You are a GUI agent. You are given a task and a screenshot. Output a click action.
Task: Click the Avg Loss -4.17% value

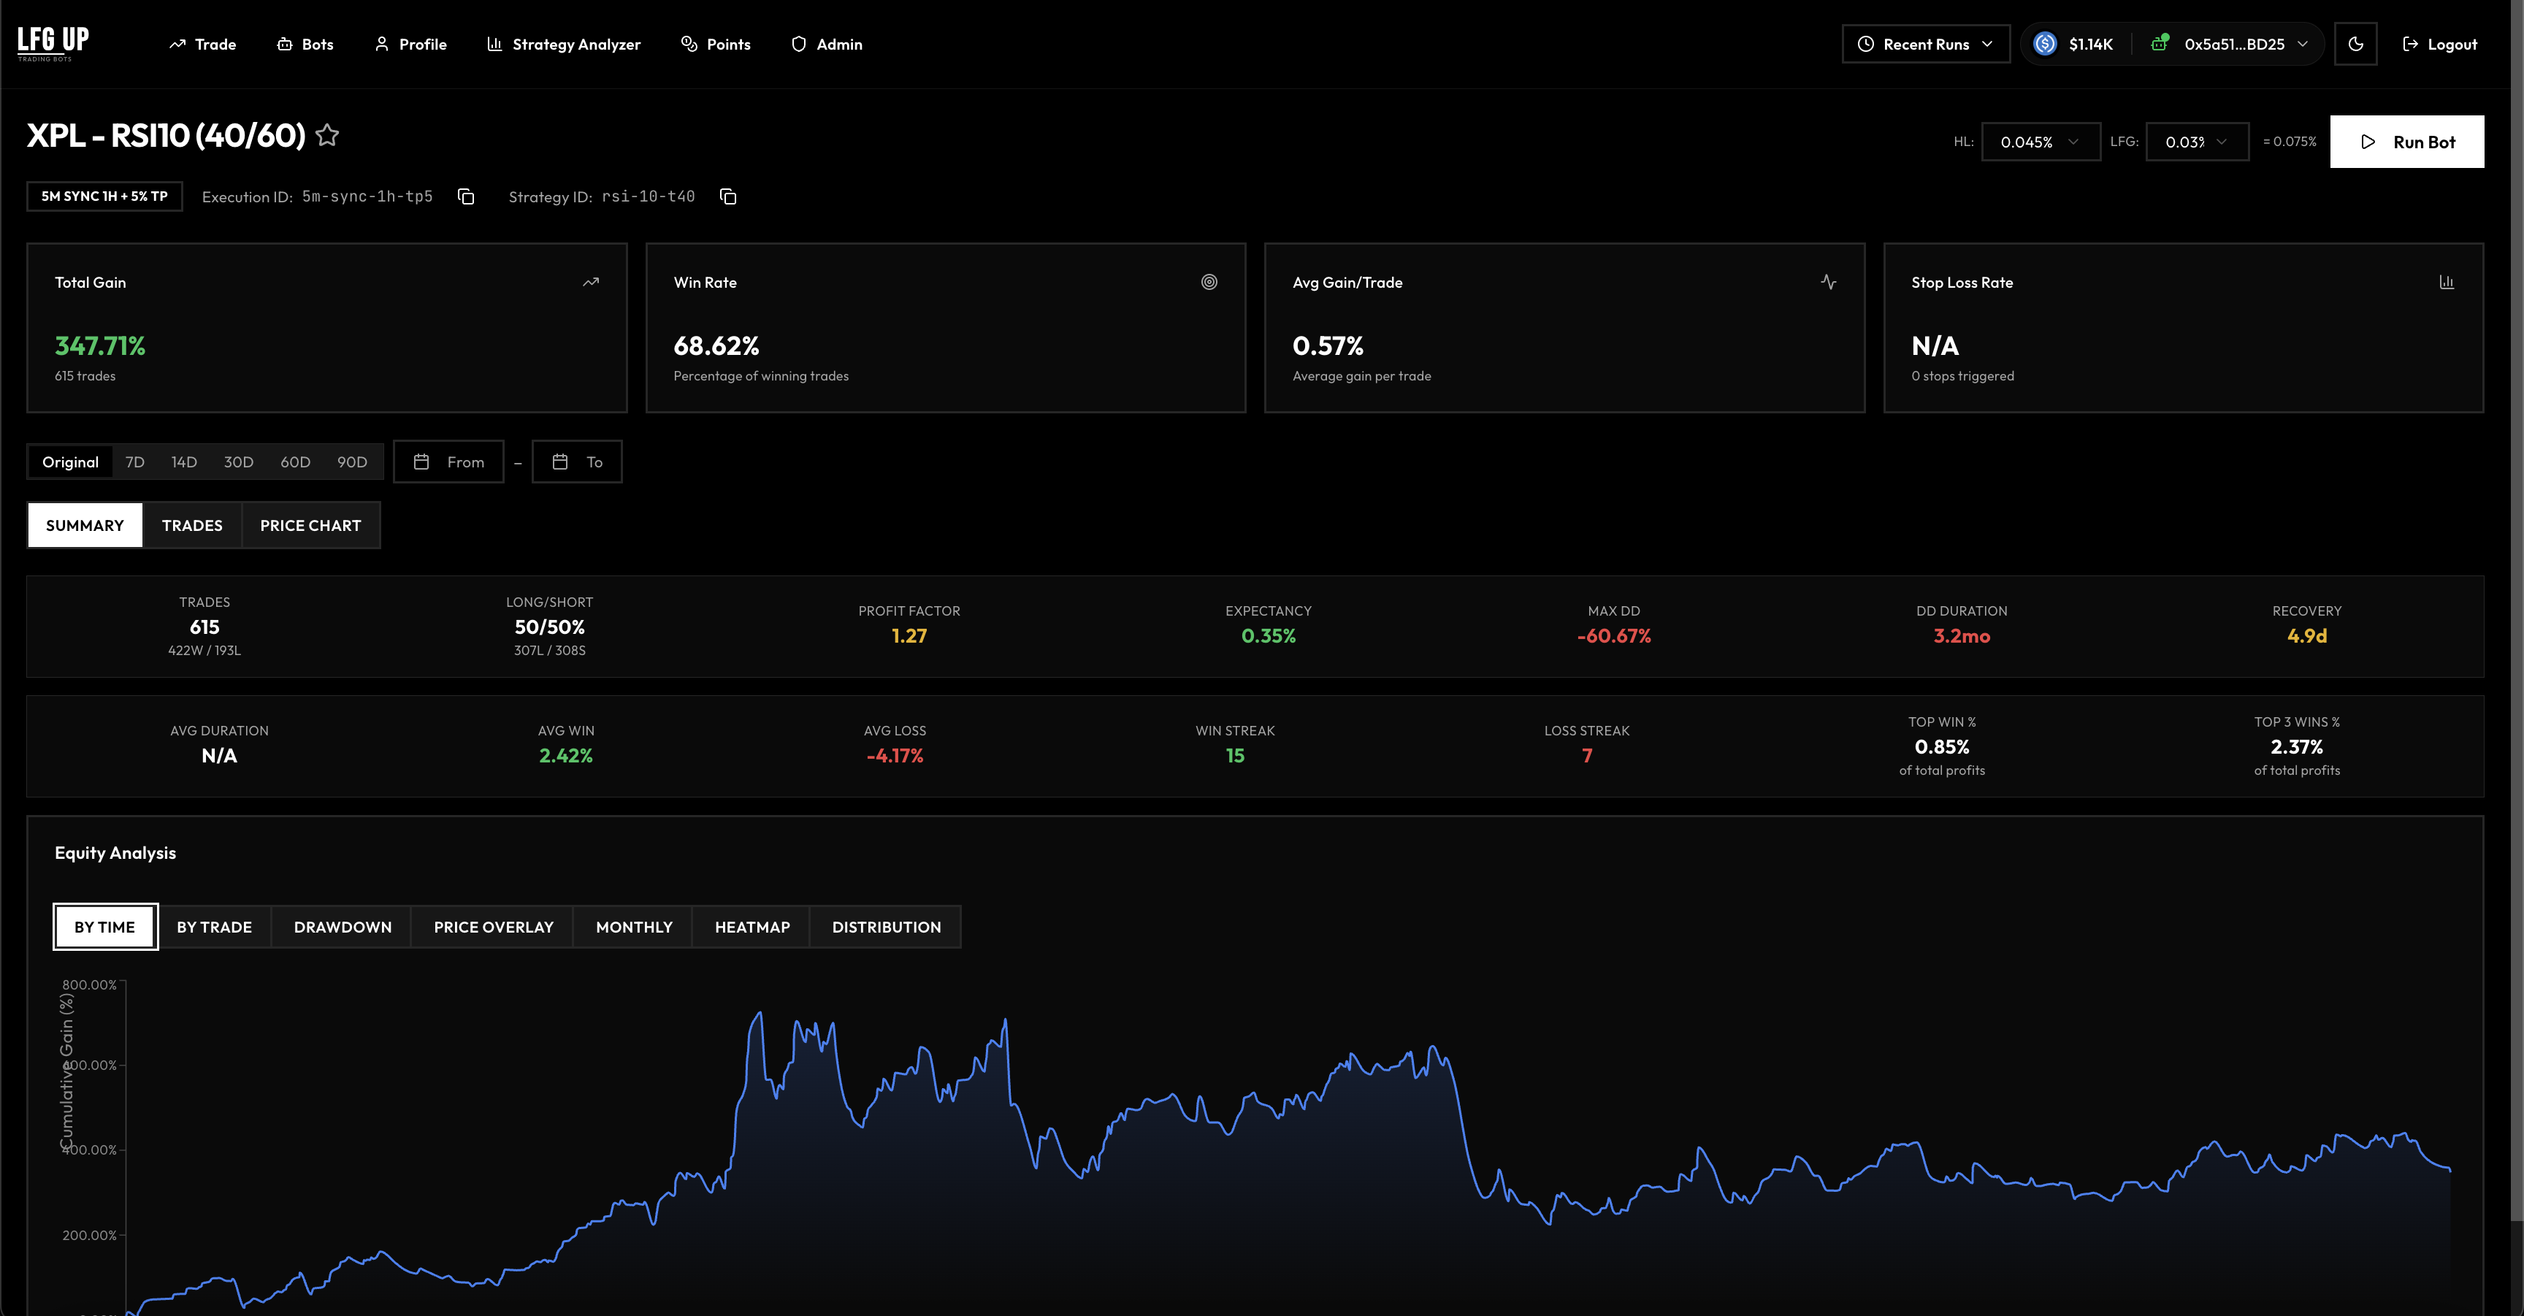click(895, 756)
